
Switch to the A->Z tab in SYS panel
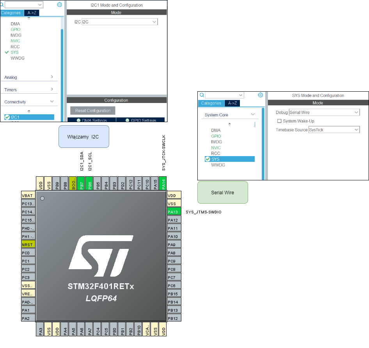tap(232, 103)
